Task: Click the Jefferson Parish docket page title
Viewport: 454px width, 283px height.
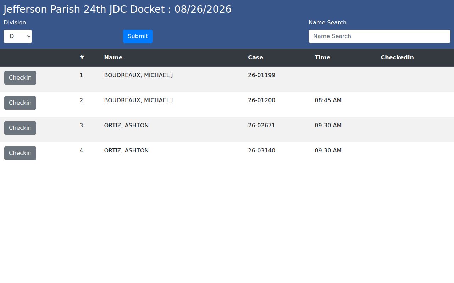Action: point(117,9)
